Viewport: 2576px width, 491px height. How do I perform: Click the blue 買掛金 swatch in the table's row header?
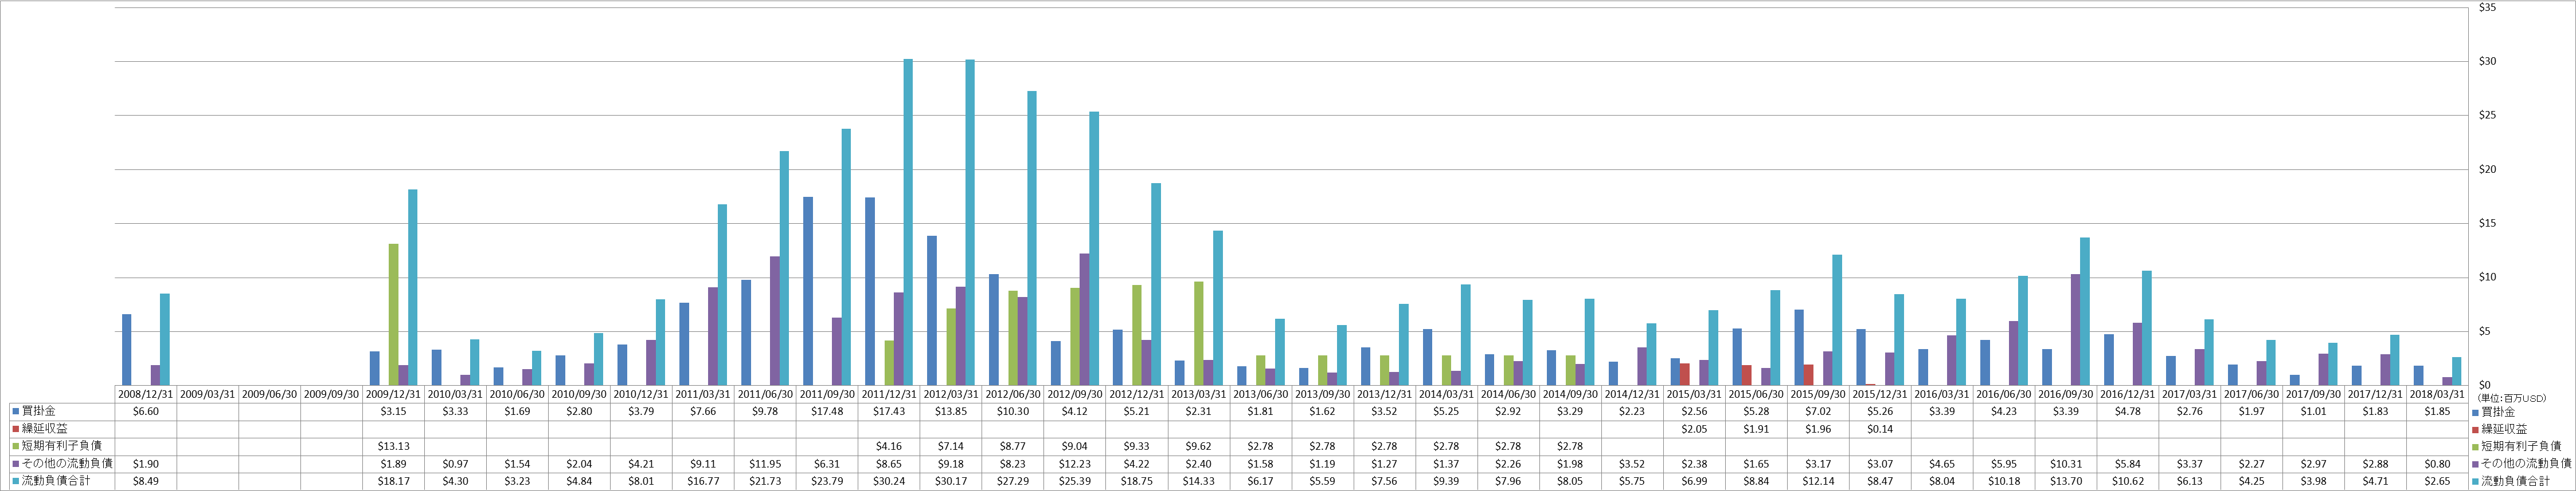click(15, 411)
